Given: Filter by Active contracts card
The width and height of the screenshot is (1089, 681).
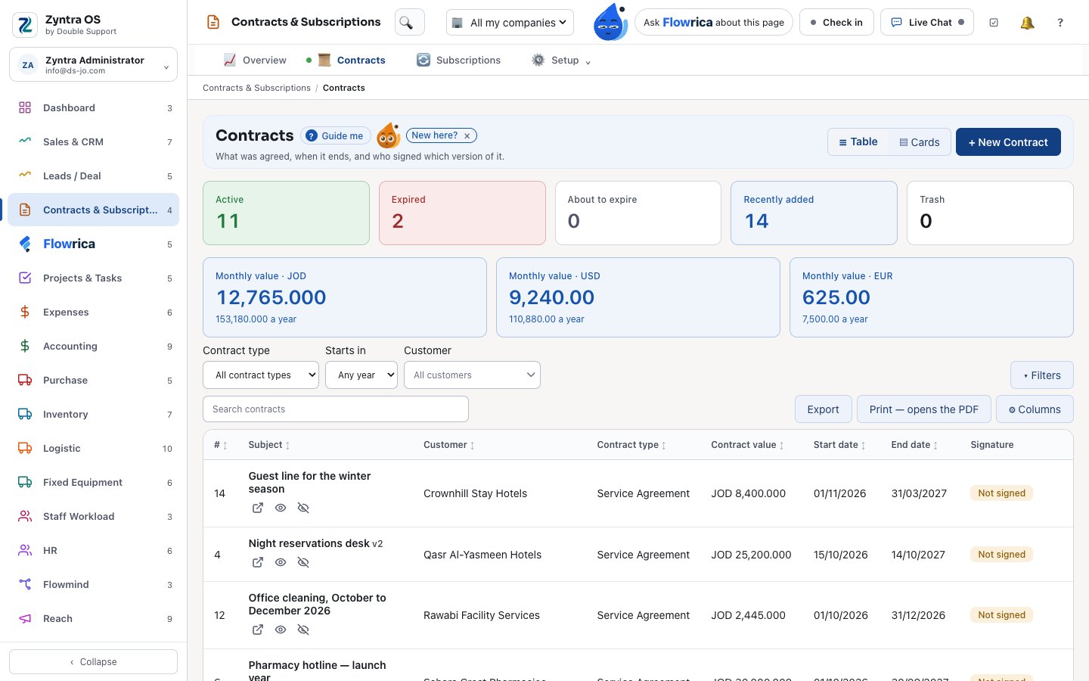Looking at the screenshot, I should coord(286,213).
